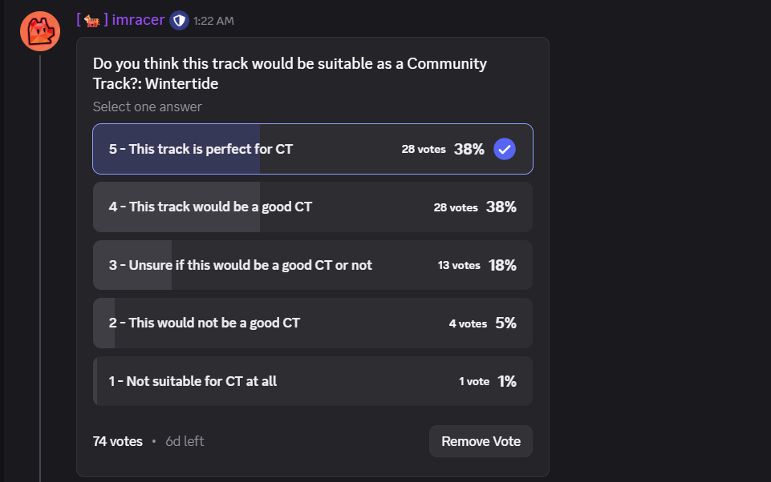This screenshot has height=482, width=771.
Task: Open the imracer username profile
Action: (138, 20)
